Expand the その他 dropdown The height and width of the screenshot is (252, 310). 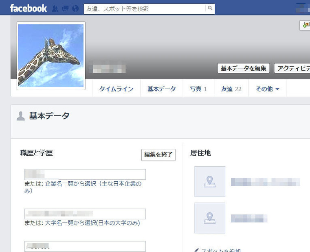click(x=267, y=89)
